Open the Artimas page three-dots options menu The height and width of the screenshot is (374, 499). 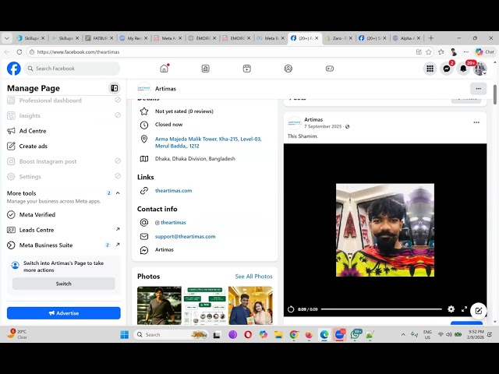pyautogui.click(x=478, y=89)
